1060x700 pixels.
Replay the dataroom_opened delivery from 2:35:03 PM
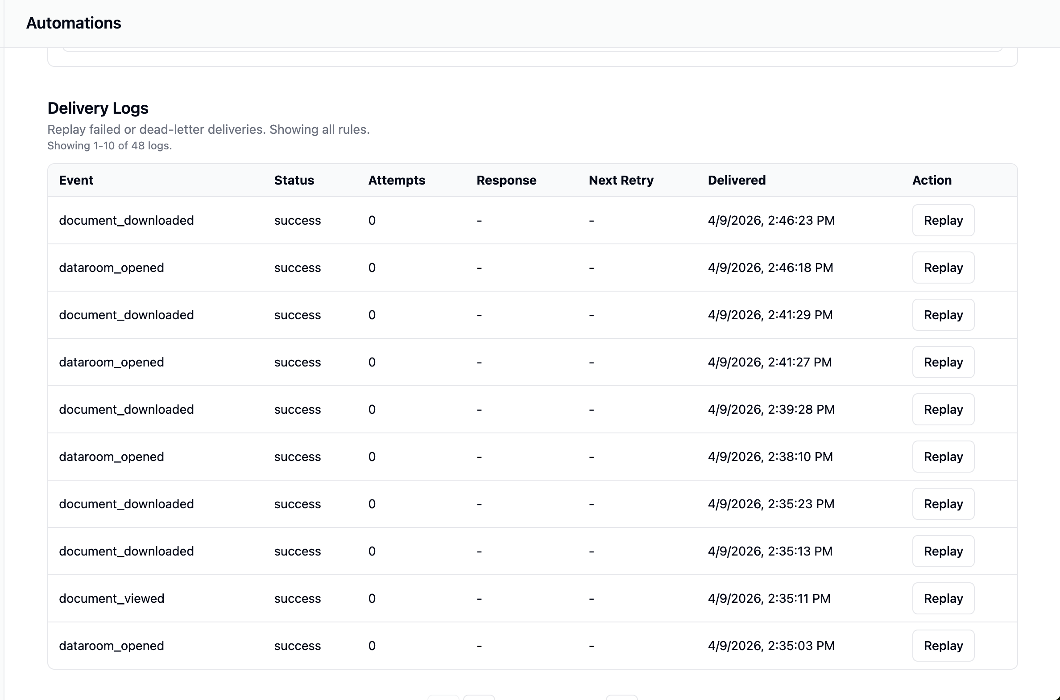point(943,646)
